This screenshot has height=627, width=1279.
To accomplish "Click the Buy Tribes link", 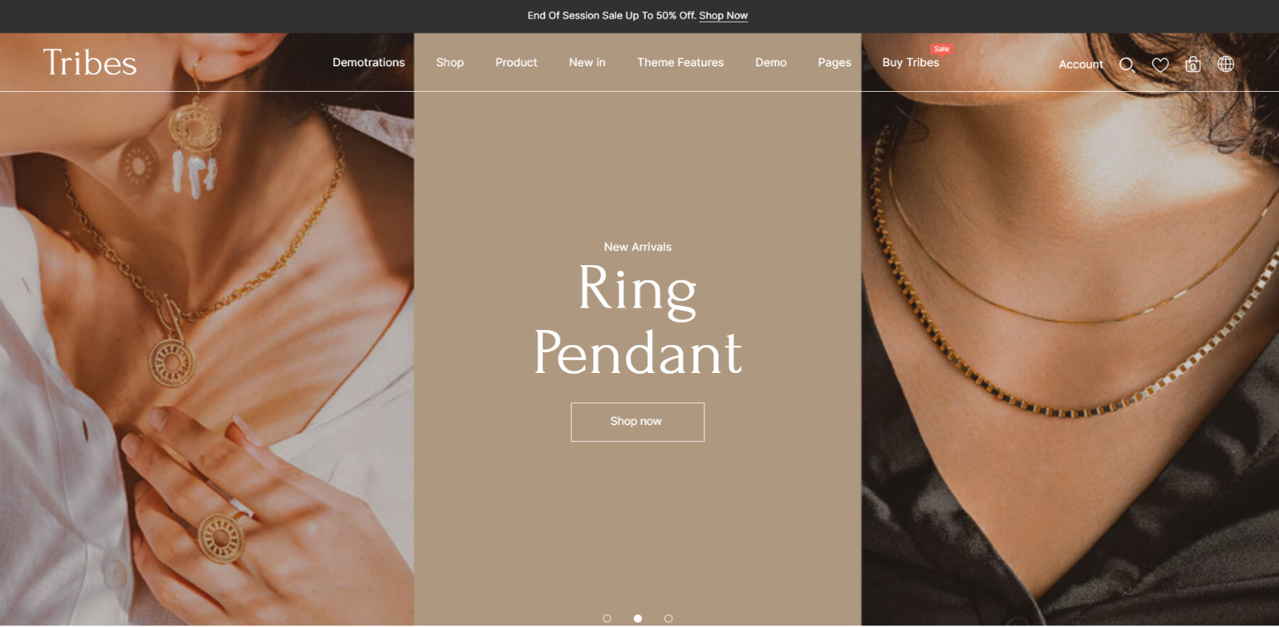I will (x=910, y=62).
